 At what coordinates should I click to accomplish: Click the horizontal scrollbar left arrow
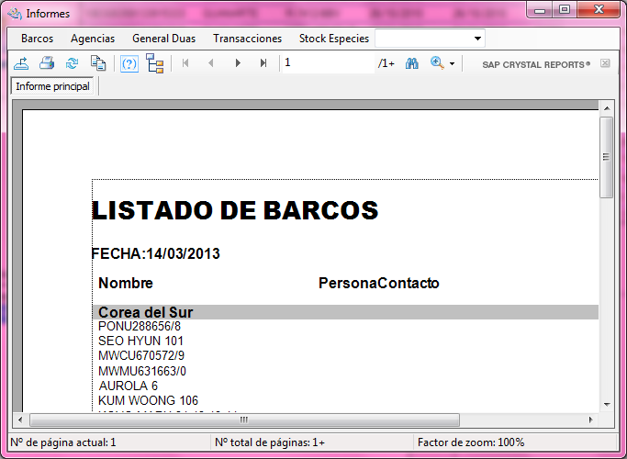pos(20,420)
